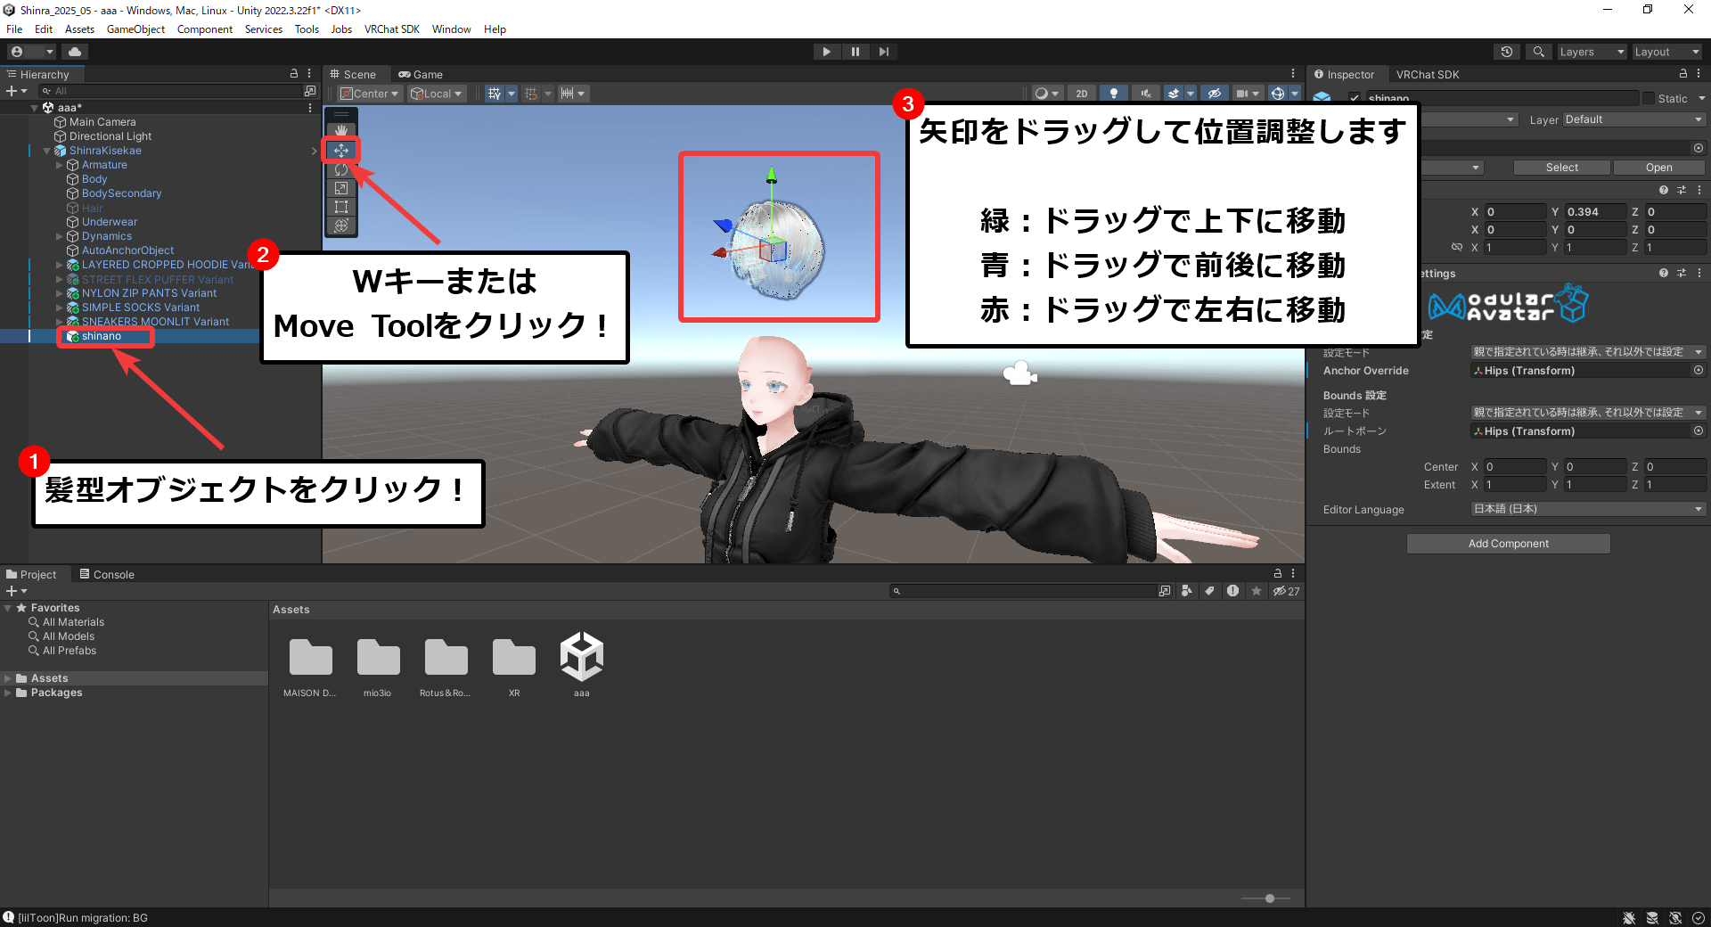Filter project search by type icon
This screenshot has height=927, width=1711.
(x=1187, y=591)
